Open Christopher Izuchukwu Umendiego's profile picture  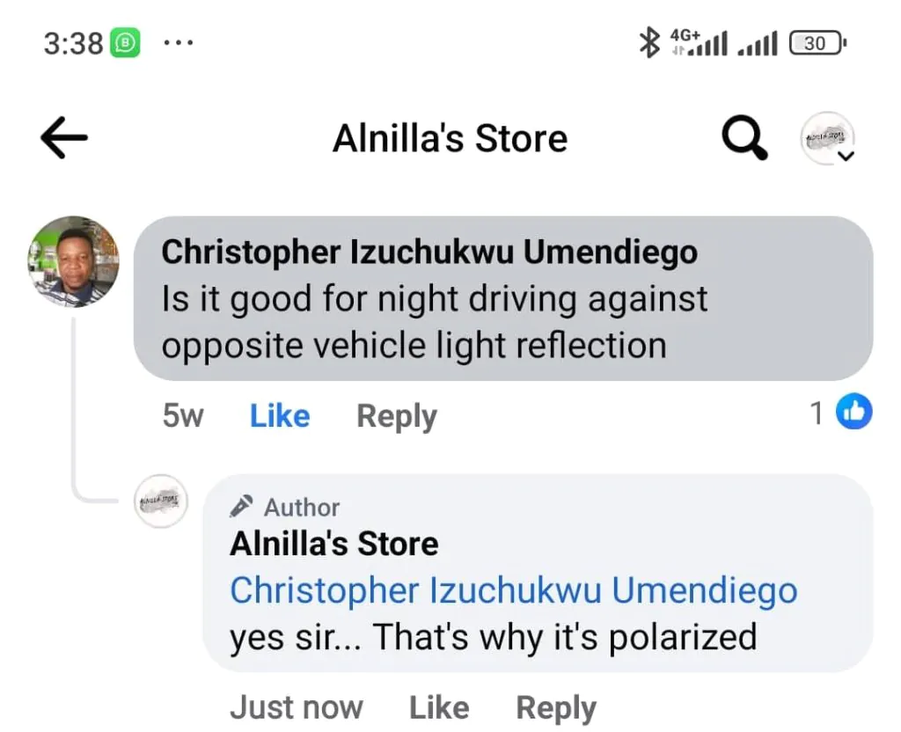(74, 261)
